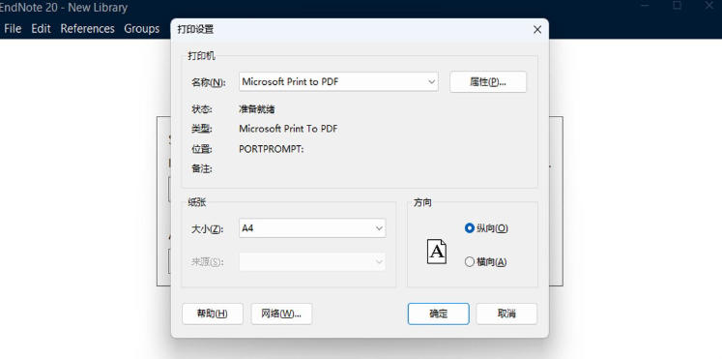Click the 准备就绪 status text

pyautogui.click(x=257, y=109)
